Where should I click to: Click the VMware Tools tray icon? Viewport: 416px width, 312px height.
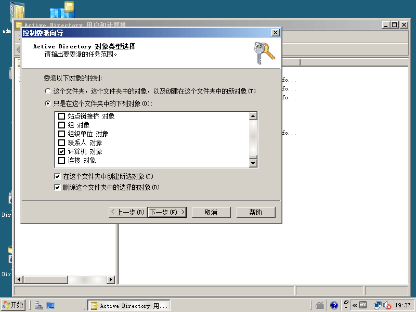pos(363,306)
